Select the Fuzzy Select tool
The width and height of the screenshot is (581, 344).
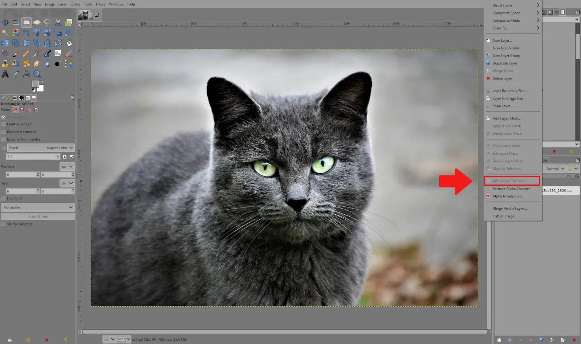click(5, 32)
